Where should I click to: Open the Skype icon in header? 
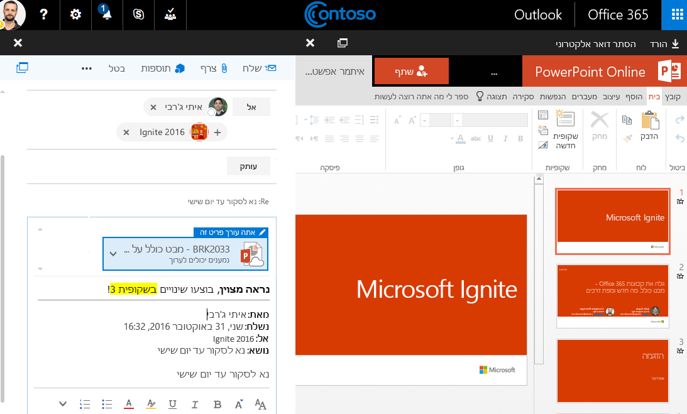(x=138, y=14)
